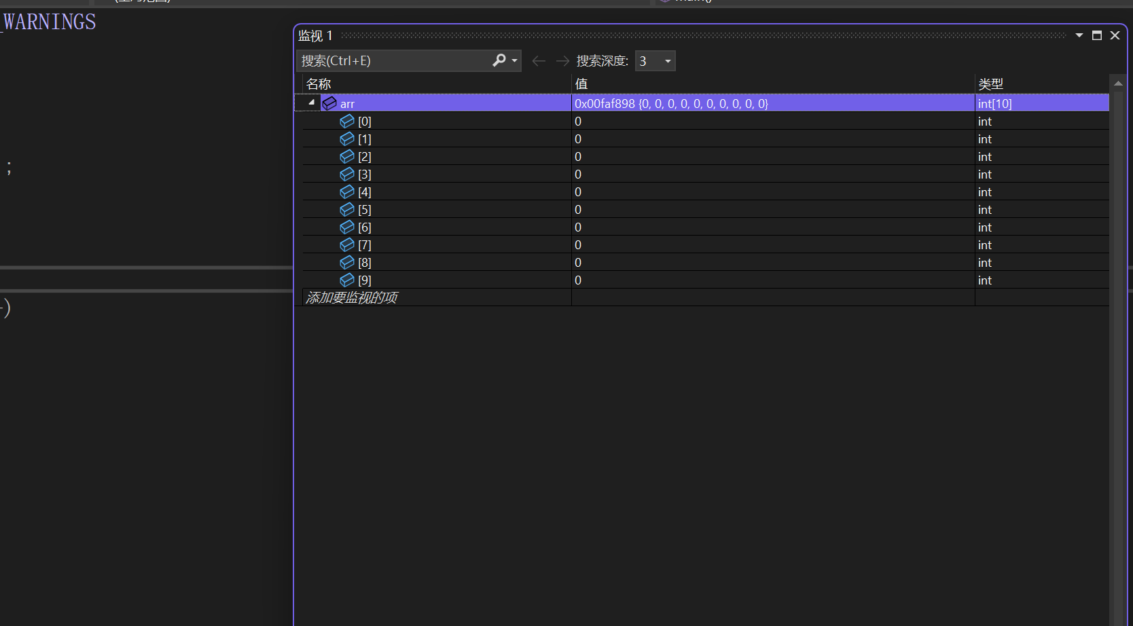Open the Watch window position dropdown arrow

pyautogui.click(x=1079, y=35)
